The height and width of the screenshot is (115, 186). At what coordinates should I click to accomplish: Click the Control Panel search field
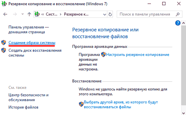tap(149, 14)
